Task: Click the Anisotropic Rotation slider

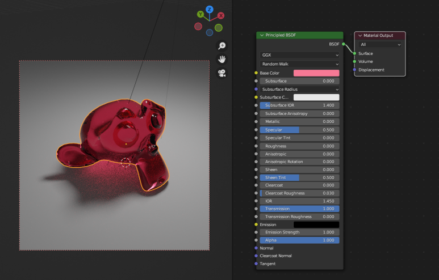Action: pos(299,162)
